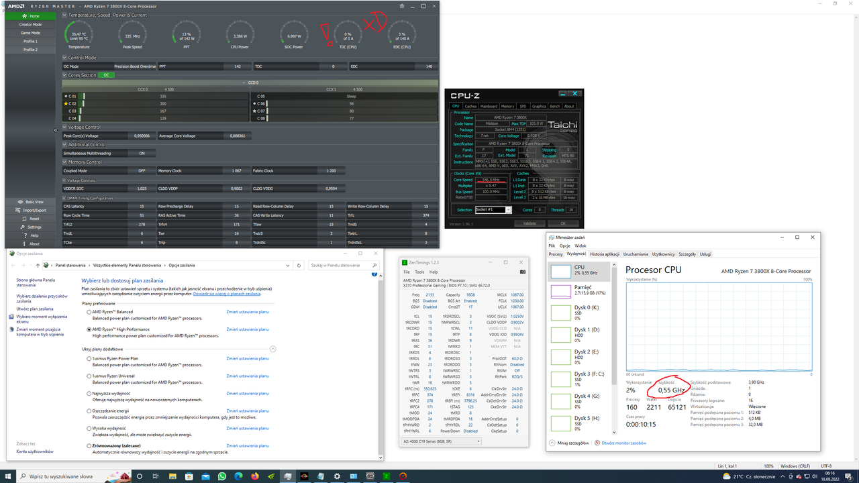859x483 pixels.
Task: Select AMD Ryzen Balanced power plan
Action: click(x=89, y=312)
